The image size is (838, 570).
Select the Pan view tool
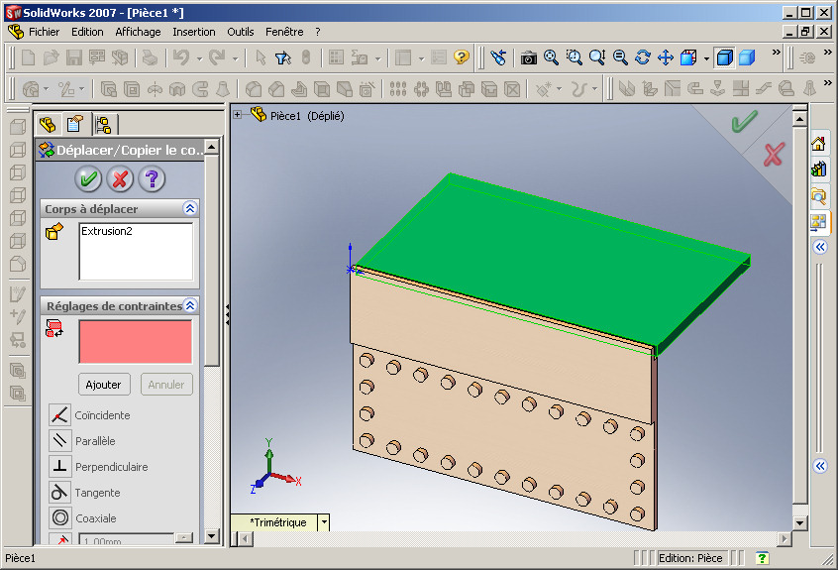click(x=666, y=57)
